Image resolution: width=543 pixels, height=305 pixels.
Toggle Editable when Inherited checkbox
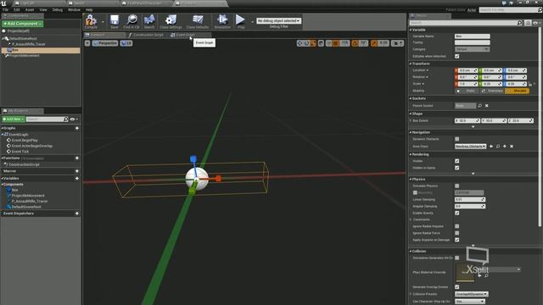[x=456, y=56]
